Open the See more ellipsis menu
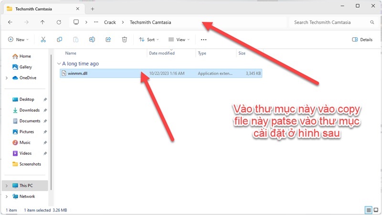The width and height of the screenshot is (382, 215). pyautogui.click(x=204, y=40)
